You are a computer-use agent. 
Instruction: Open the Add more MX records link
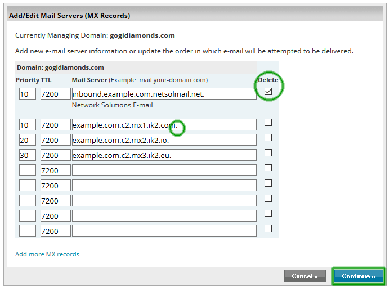[47, 254]
